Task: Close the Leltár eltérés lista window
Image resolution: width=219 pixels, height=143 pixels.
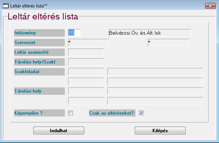Action: [210, 6]
